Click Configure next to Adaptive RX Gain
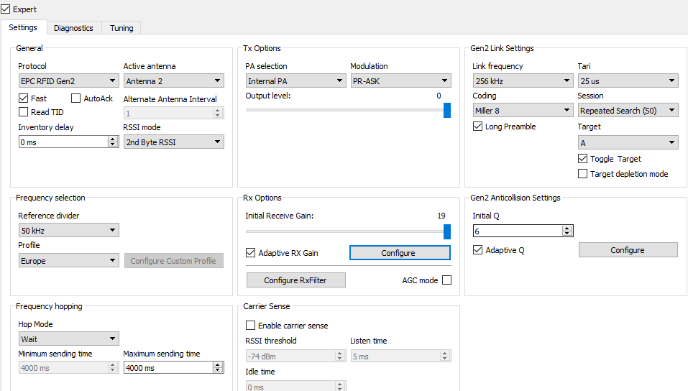Viewport: 688px width, 391px height. (400, 253)
